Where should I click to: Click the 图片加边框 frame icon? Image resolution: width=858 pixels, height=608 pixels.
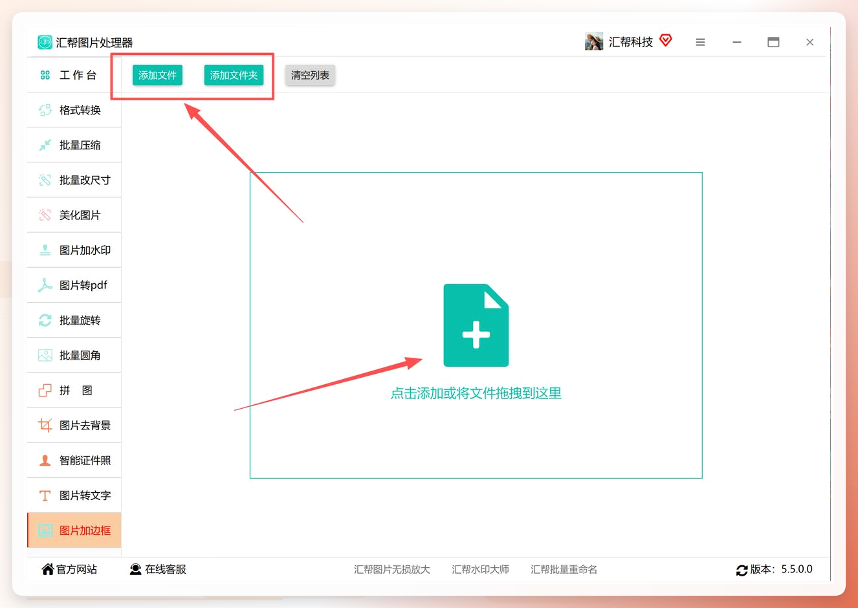click(45, 530)
